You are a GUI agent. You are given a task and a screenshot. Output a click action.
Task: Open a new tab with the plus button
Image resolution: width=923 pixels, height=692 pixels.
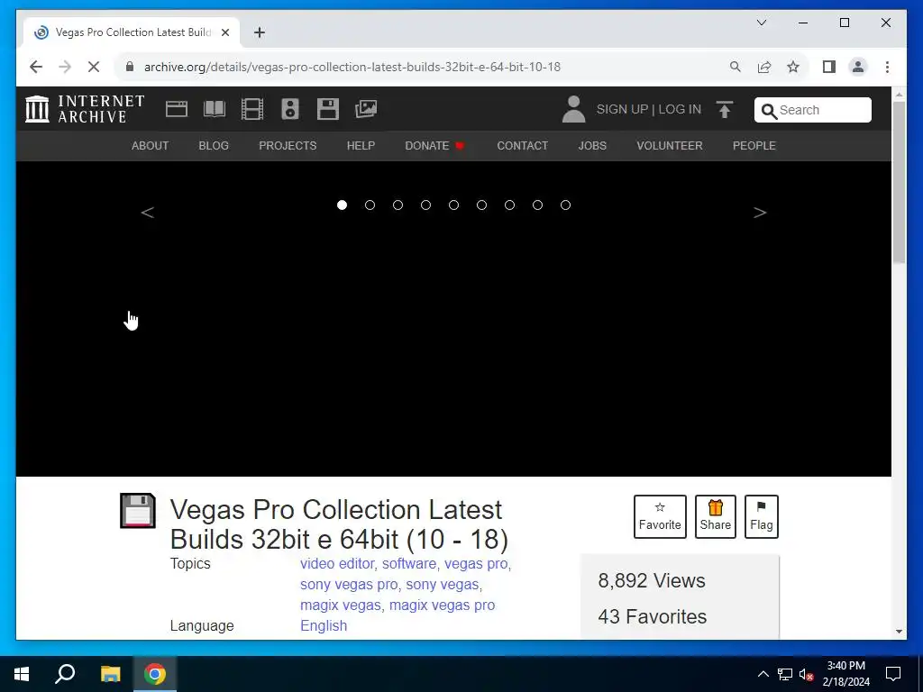point(259,32)
